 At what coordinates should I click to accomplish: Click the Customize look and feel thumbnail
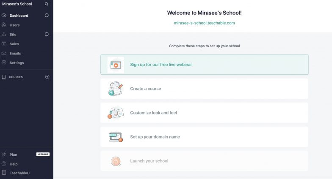(116, 113)
